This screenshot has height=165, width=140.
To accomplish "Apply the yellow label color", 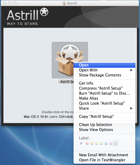I will (x=97, y=143).
